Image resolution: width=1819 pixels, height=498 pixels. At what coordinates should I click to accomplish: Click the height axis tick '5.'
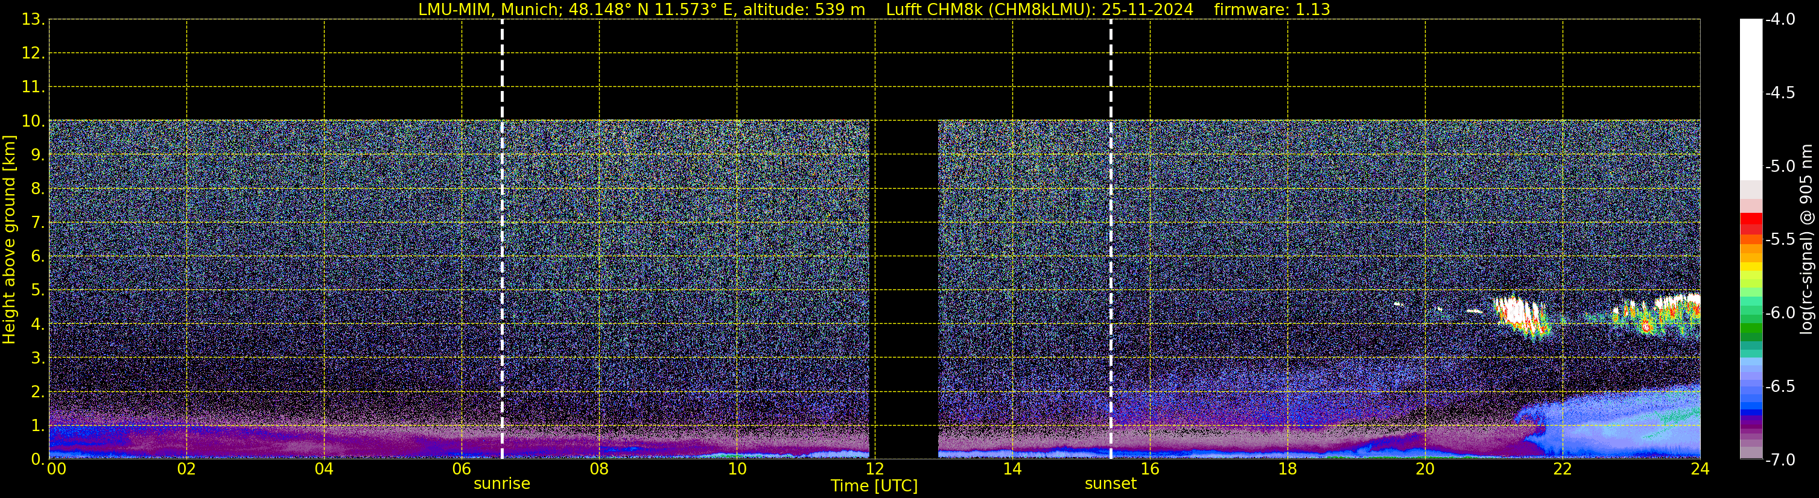[37, 291]
